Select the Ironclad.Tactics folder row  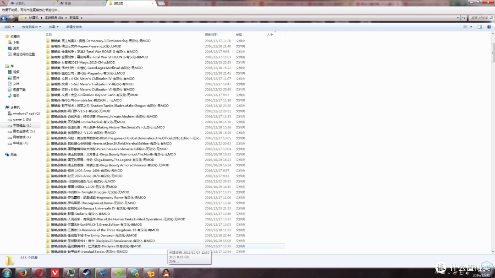pyautogui.click(x=165, y=251)
